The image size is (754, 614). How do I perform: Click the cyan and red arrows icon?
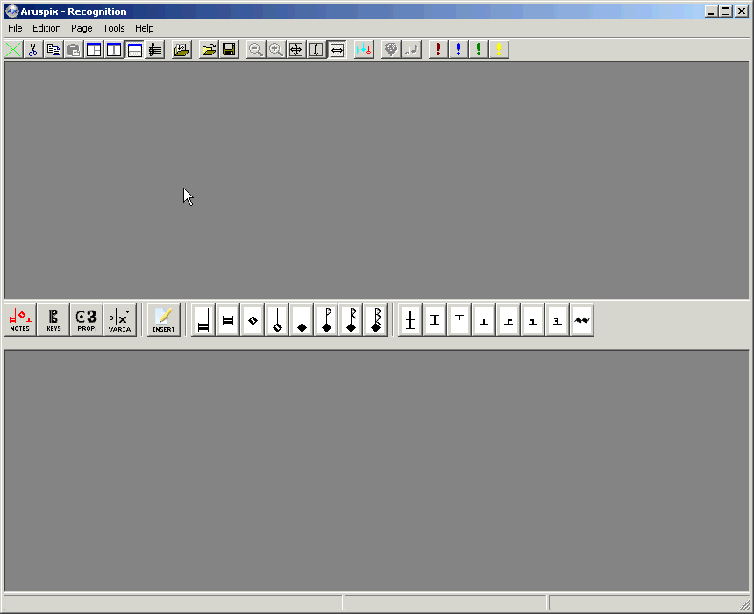click(364, 50)
